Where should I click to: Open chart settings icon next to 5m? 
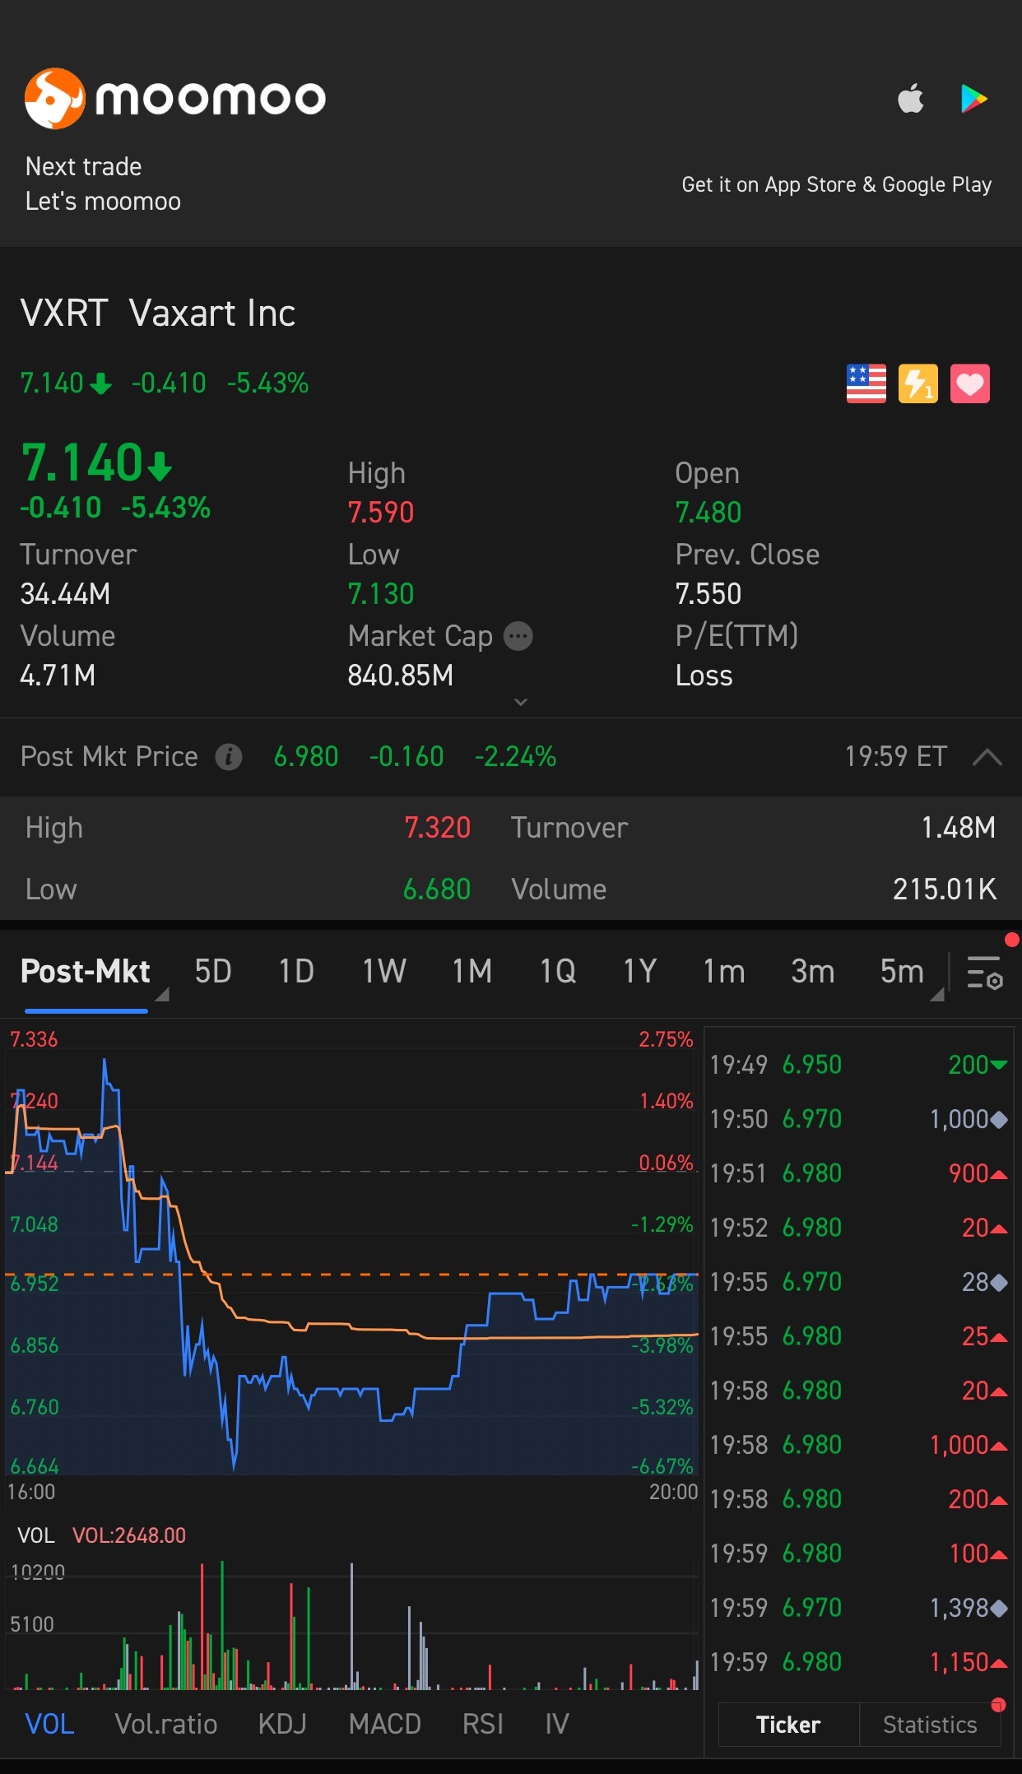click(x=984, y=973)
